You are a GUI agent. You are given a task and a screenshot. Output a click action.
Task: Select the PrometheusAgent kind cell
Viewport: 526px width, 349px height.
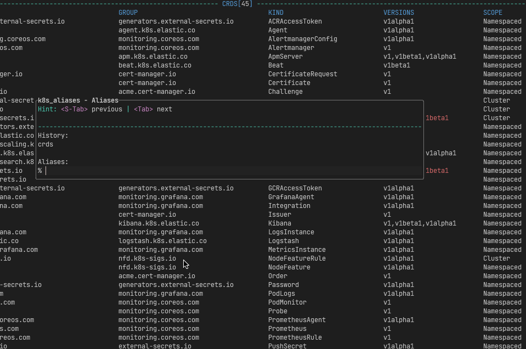click(297, 320)
